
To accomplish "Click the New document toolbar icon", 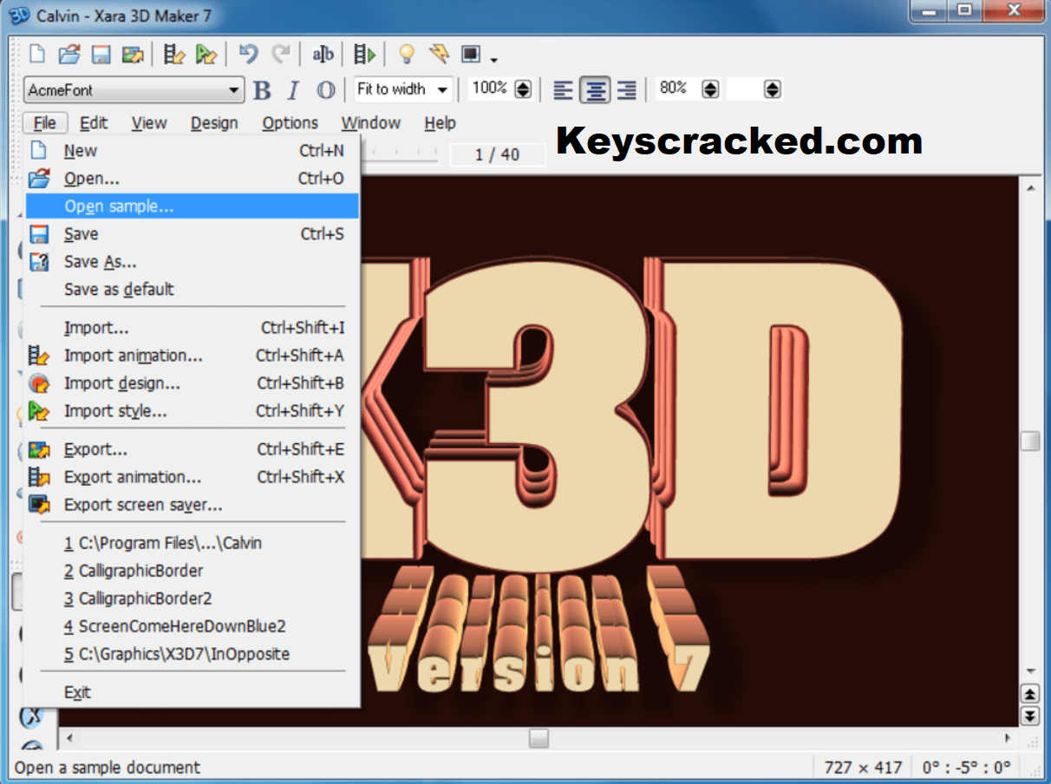I will 37,55.
